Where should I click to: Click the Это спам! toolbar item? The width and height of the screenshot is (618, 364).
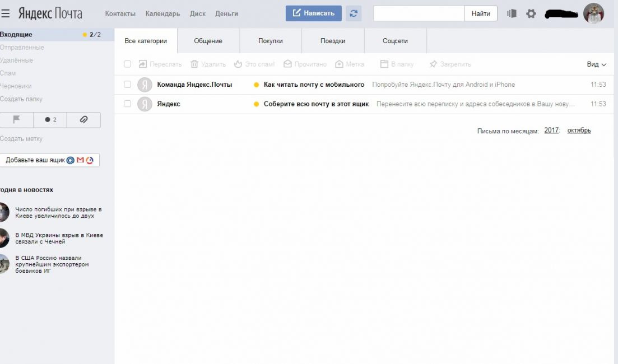pyautogui.click(x=254, y=64)
